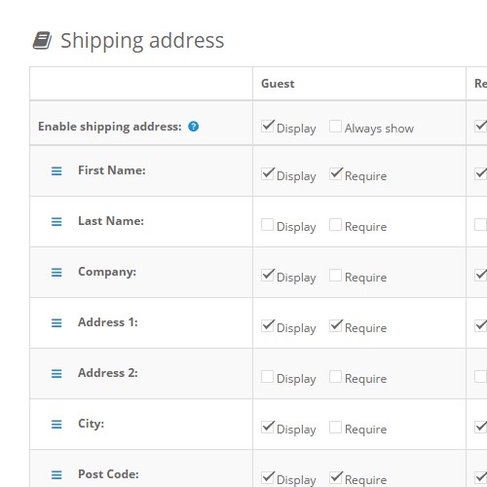Uncheck Require for guest First Name
Screen dimensions: 487x487
(x=335, y=173)
